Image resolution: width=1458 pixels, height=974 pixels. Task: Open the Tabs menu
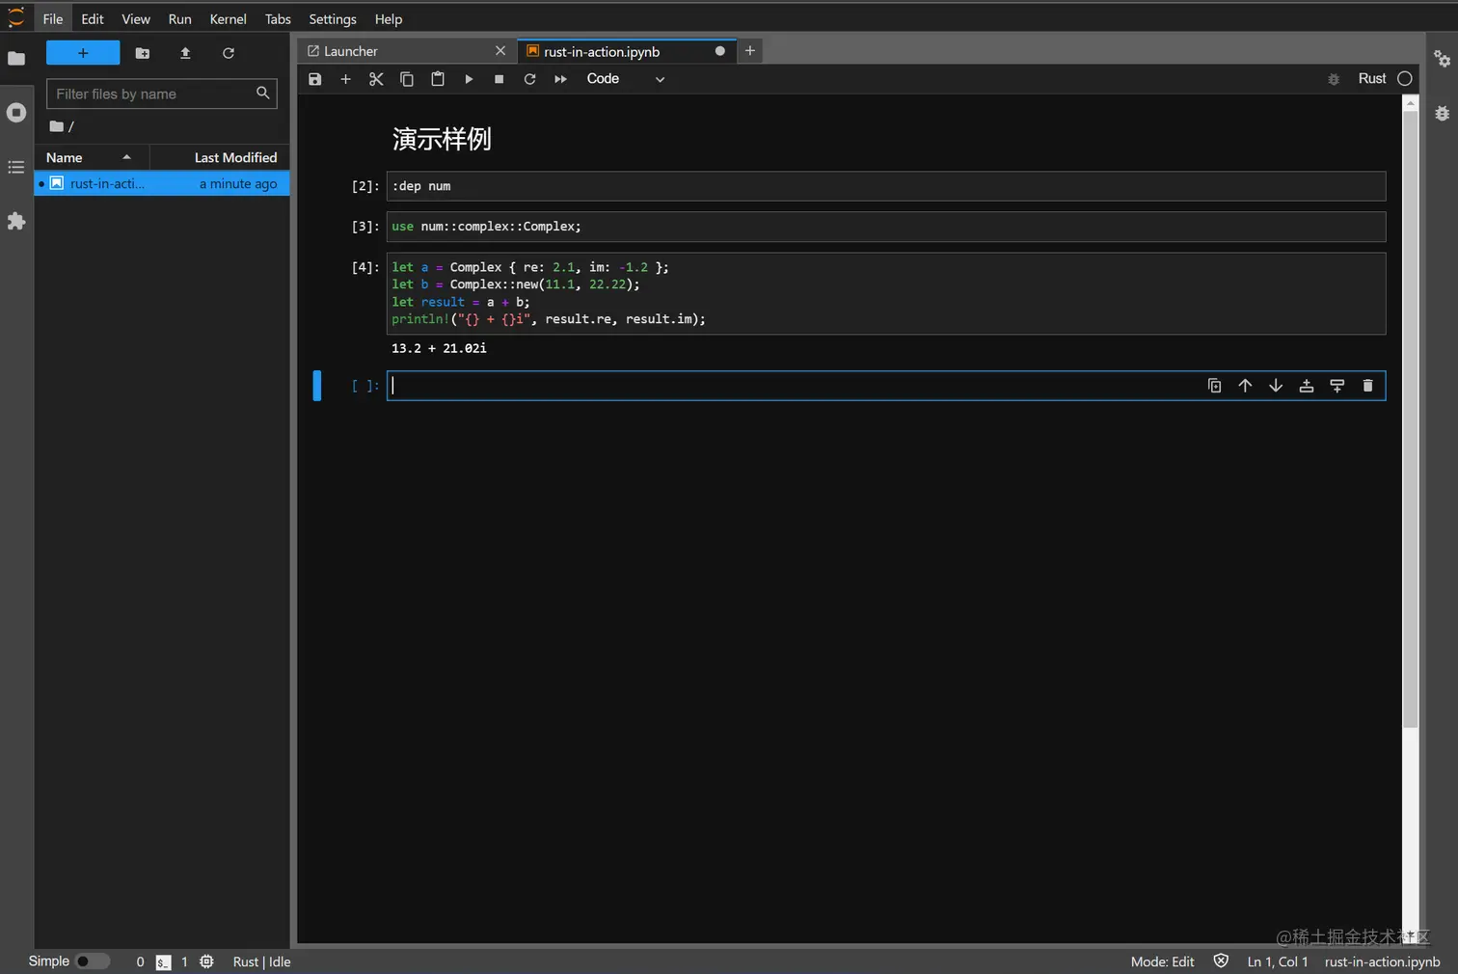278,19
